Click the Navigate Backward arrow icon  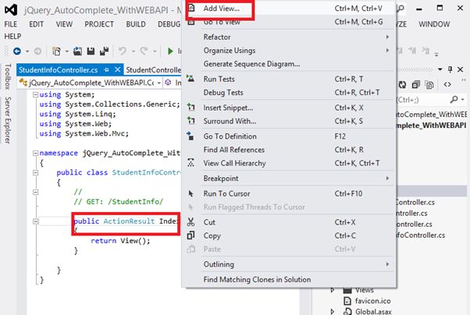[17, 51]
